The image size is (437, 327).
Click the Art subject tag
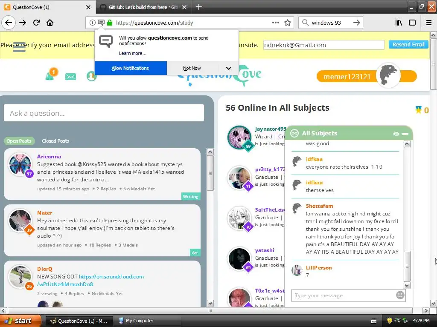[195, 253]
